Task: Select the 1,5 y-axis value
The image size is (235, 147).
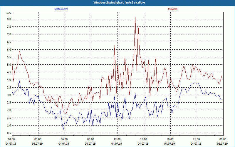Action: (x=9, y=118)
